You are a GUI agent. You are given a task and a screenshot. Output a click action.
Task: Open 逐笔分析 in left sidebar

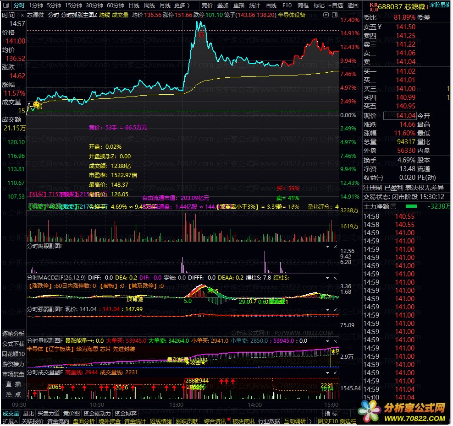(14, 335)
